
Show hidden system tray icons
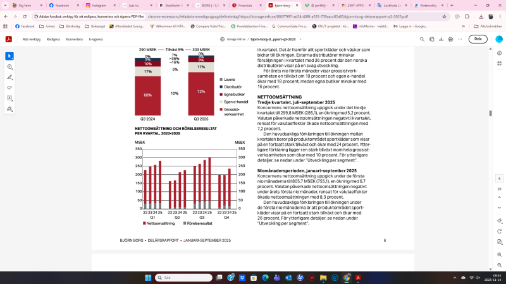tap(455, 278)
